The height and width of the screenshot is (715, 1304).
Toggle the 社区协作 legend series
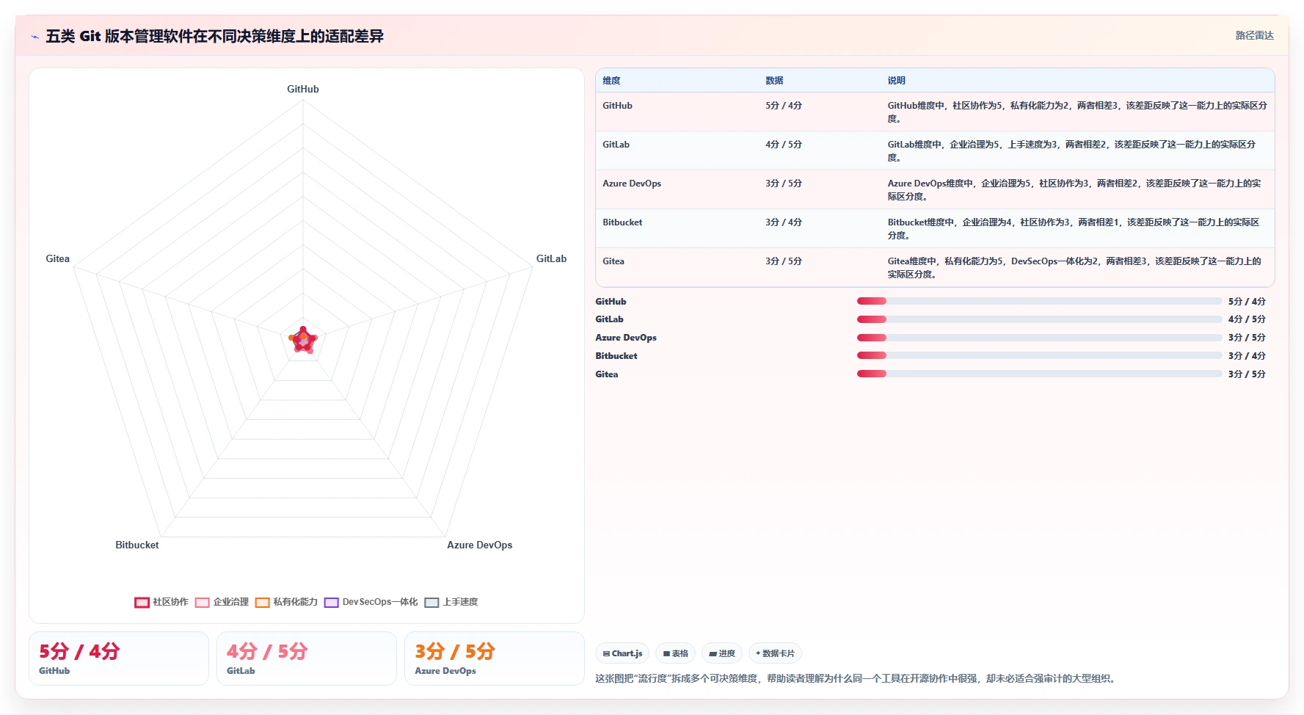tap(161, 602)
